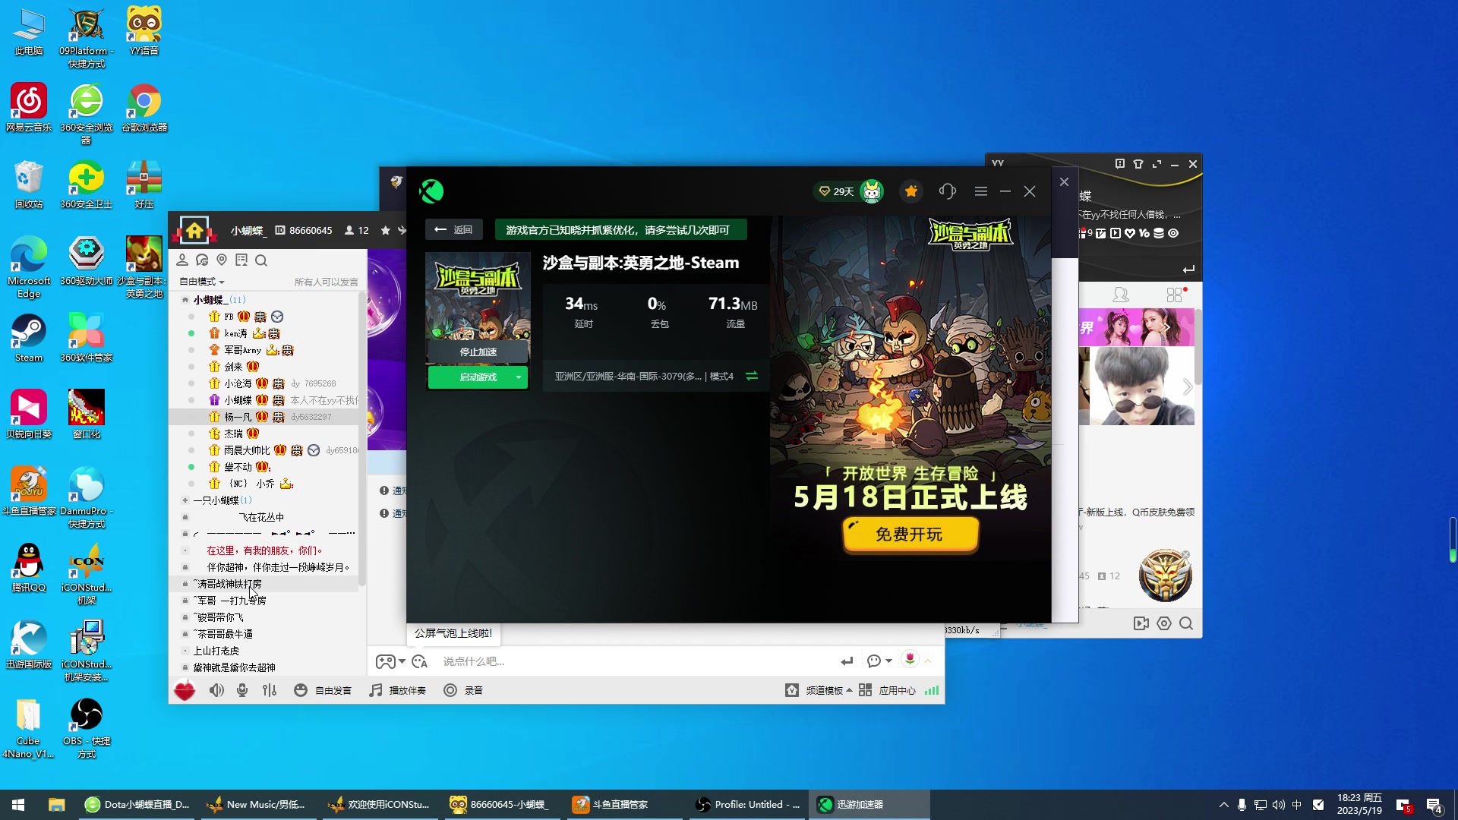Switch server node using the green swap icon

752,376
